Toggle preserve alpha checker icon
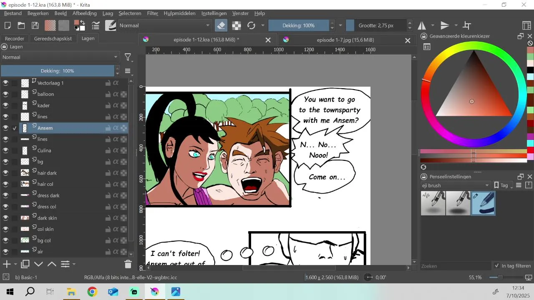This screenshot has height=300, width=534. (237, 25)
